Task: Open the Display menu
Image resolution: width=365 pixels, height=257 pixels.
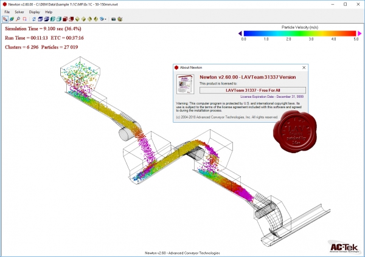Action: coord(35,12)
